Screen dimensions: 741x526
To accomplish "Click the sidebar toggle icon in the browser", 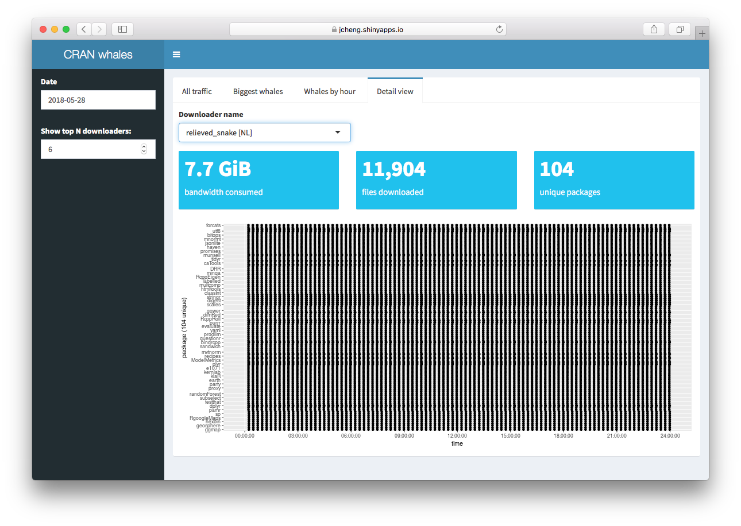I will coord(122,29).
